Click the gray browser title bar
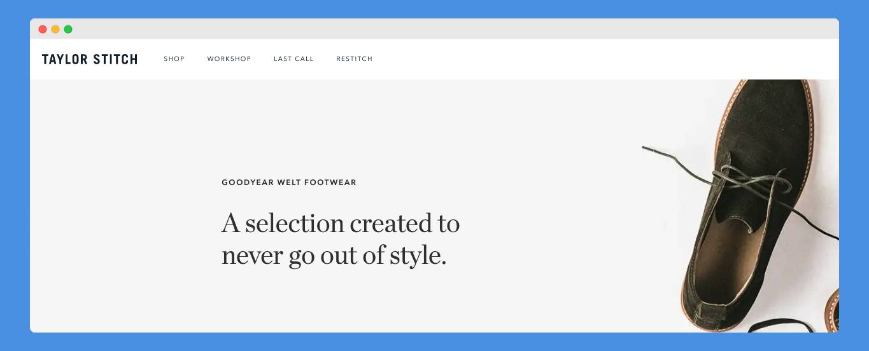Viewport: 869px width, 351px height. [434, 29]
